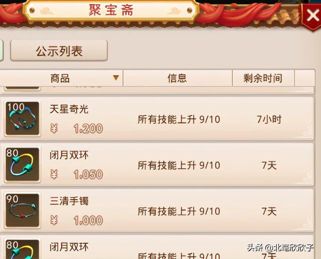The image size is (321, 259).
Task: Click the 闭月双环 level 80 item icon priced 1,050
Action: coord(22,164)
